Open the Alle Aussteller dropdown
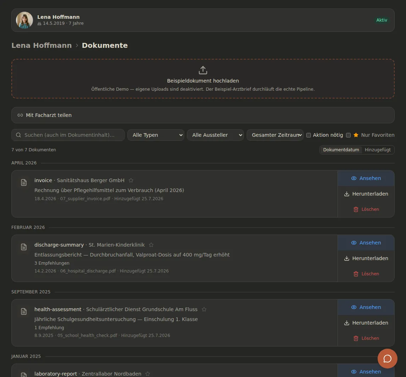Screen dimensions: 406x377 (215, 135)
